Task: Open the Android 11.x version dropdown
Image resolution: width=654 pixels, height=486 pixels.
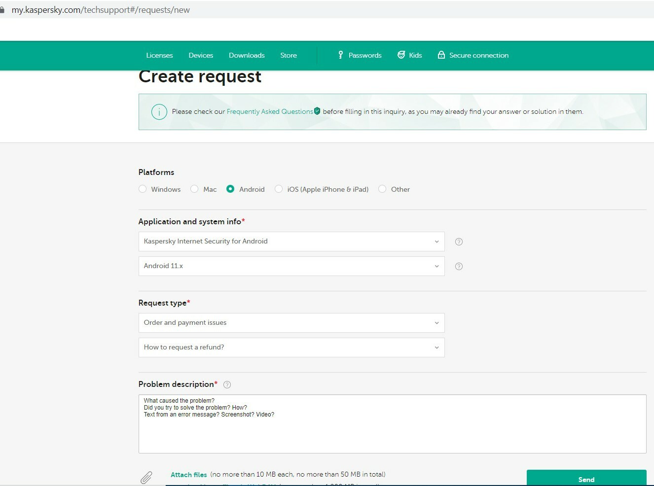Action: (x=291, y=266)
